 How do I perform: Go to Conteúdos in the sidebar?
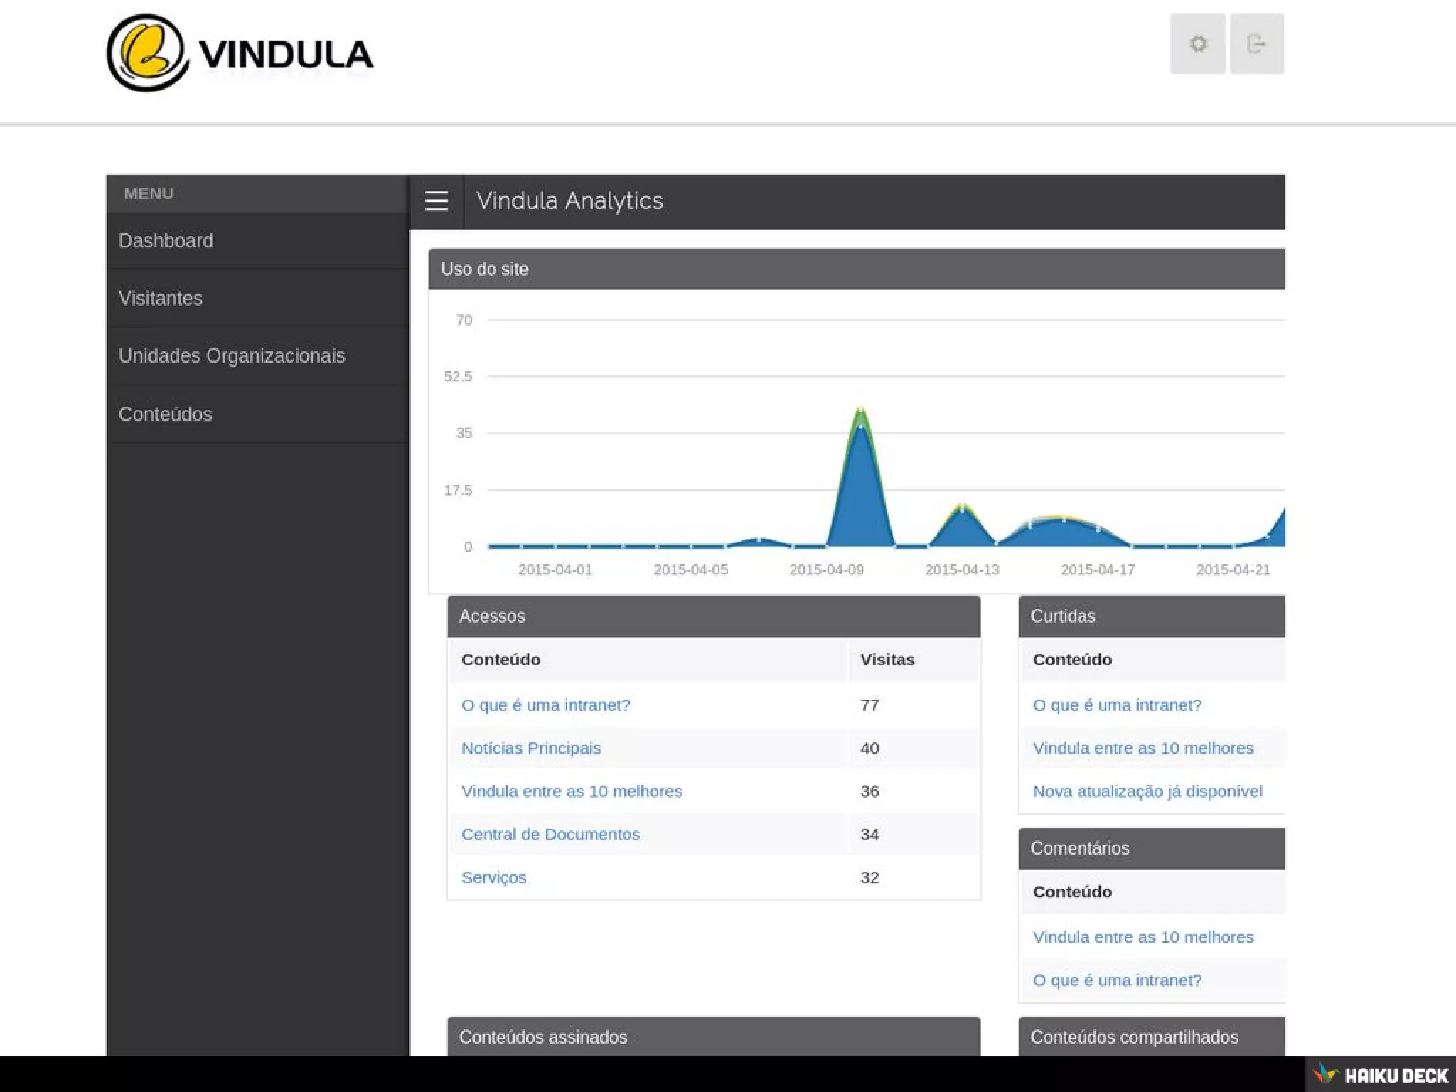166,414
